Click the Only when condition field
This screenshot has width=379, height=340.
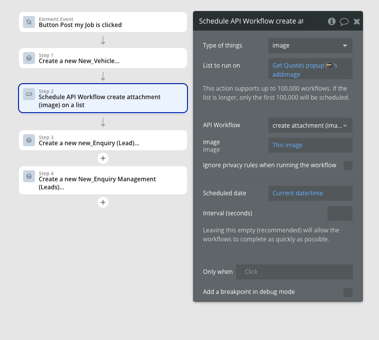coord(294,272)
